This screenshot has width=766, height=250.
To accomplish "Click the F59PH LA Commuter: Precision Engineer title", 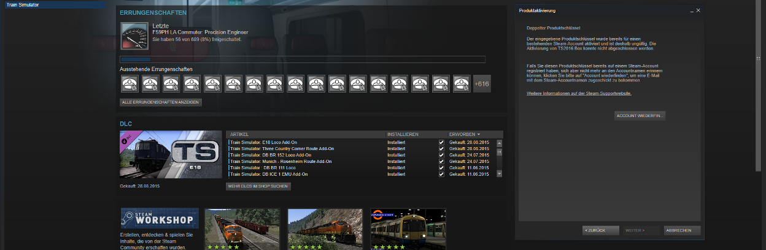I will (x=200, y=32).
